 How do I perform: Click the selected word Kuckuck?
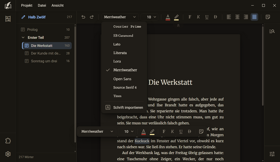click(142, 141)
